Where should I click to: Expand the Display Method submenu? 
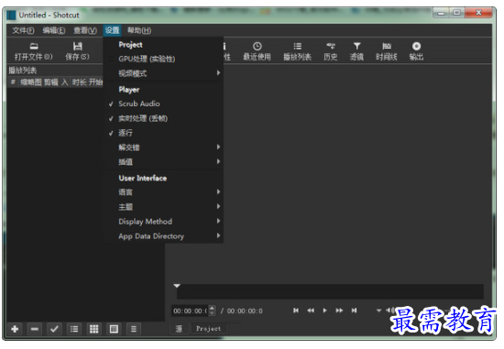click(163, 222)
